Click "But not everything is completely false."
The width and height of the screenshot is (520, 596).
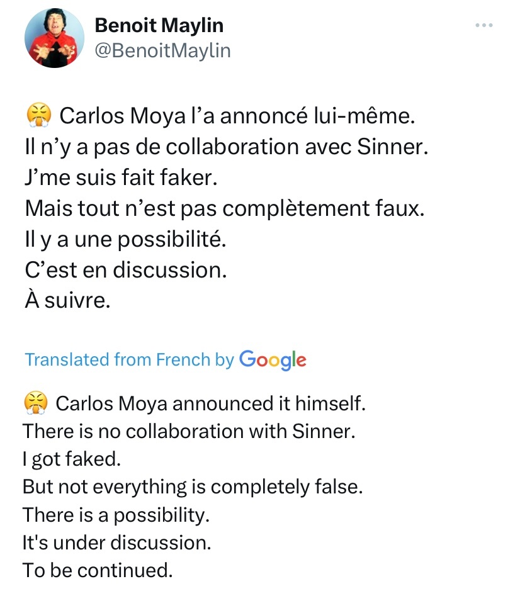point(193,487)
